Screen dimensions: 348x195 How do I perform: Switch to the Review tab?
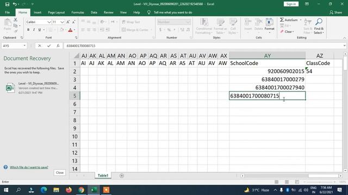coord(109,12)
